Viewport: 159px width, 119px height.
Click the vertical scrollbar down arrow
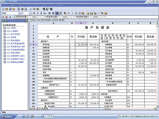point(157,106)
